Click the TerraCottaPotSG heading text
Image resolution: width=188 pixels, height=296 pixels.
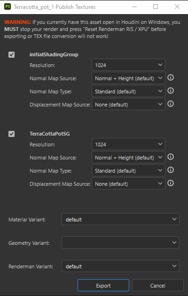click(49, 134)
